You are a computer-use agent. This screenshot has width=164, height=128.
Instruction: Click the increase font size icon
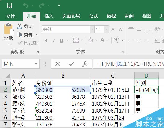click(113, 29)
